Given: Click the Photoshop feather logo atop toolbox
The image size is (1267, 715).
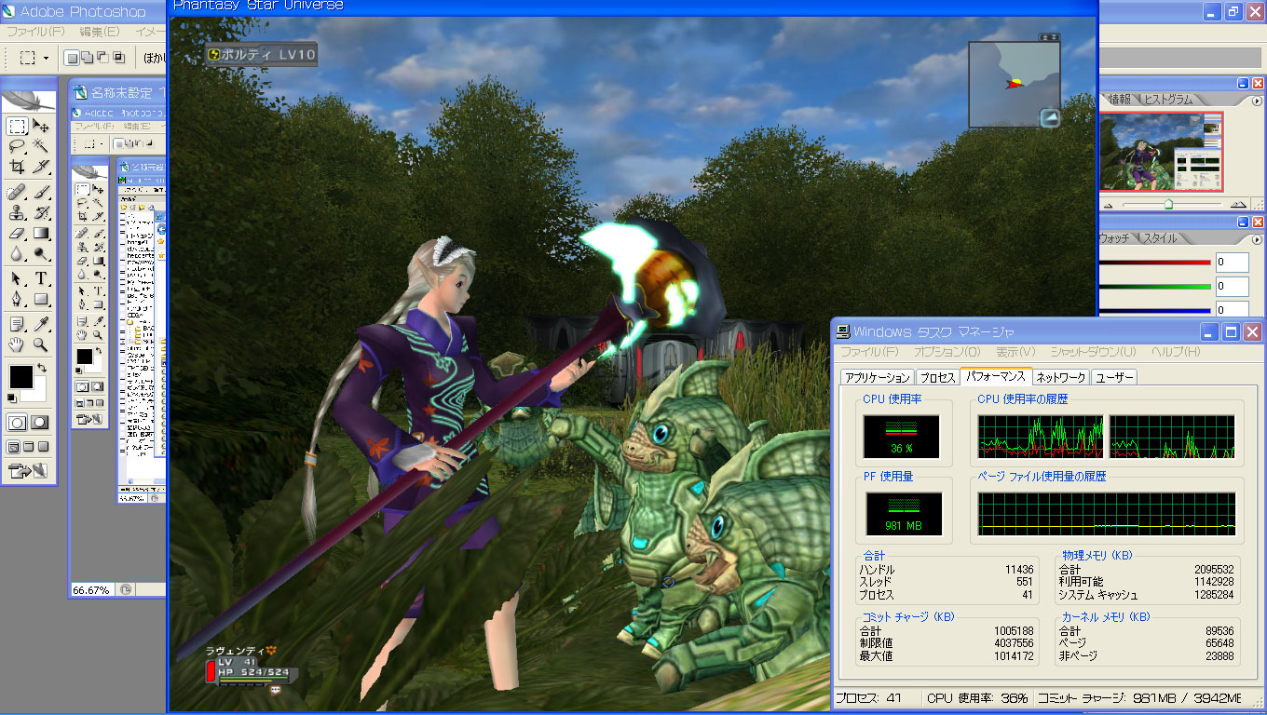Looking at the screenshot, I should [x=29, y=101].
